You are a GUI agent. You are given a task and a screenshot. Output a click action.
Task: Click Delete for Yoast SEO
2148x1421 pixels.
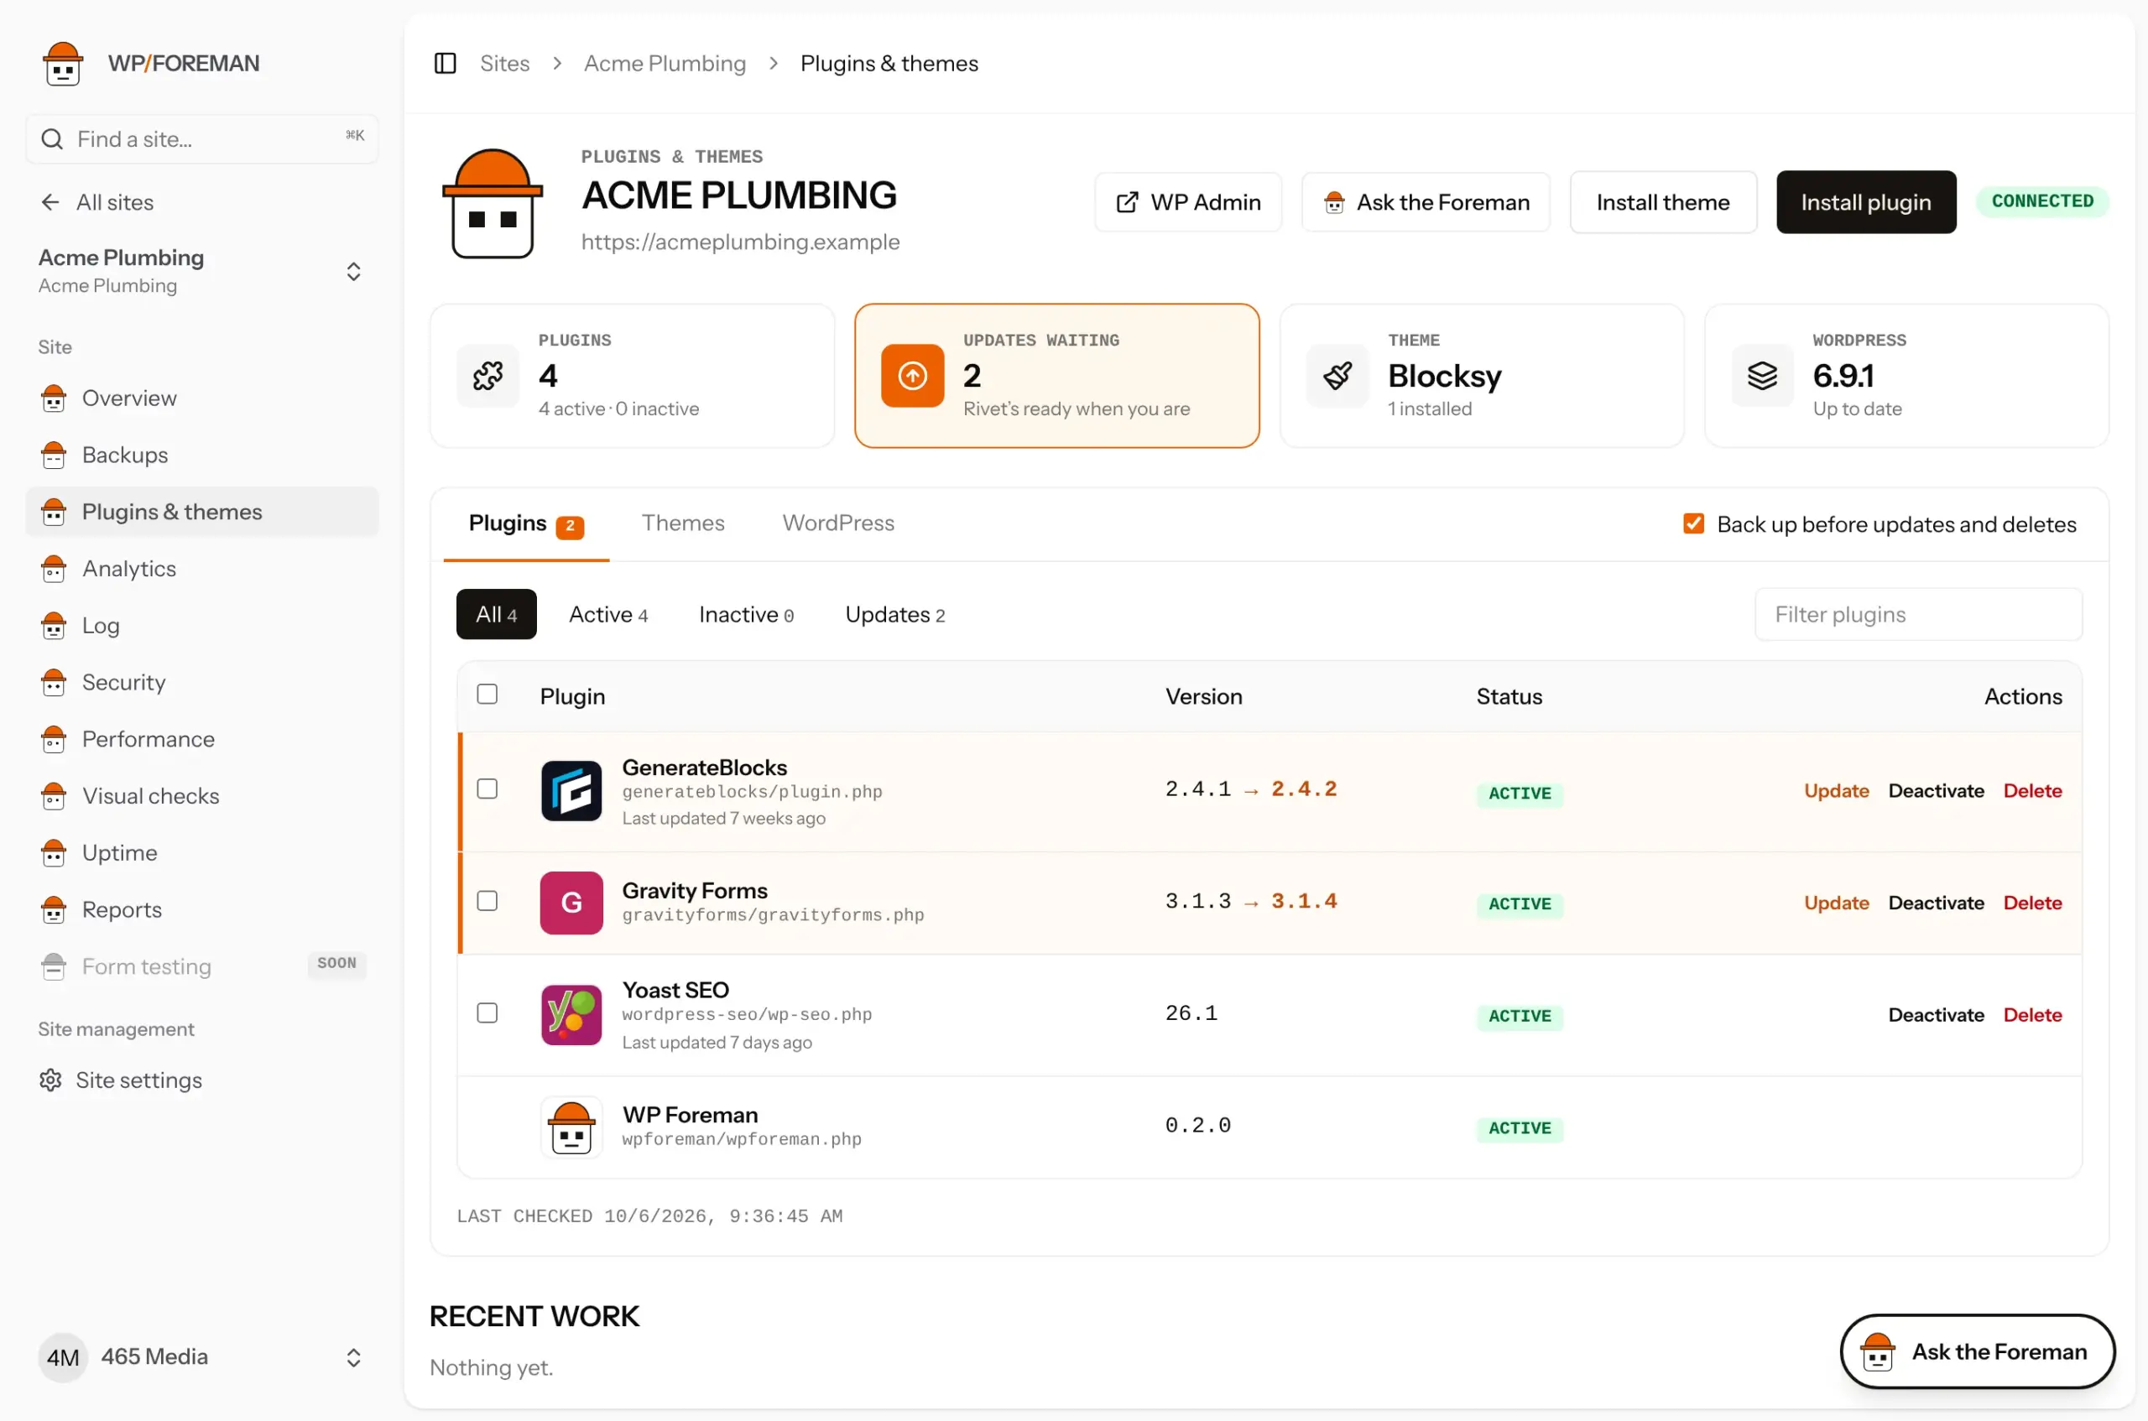tap(2032, 1015)
